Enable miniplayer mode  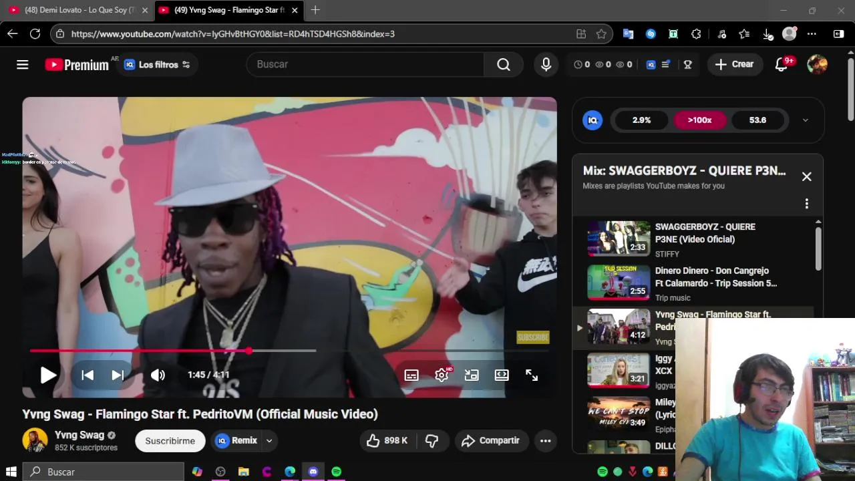(472, 375)
